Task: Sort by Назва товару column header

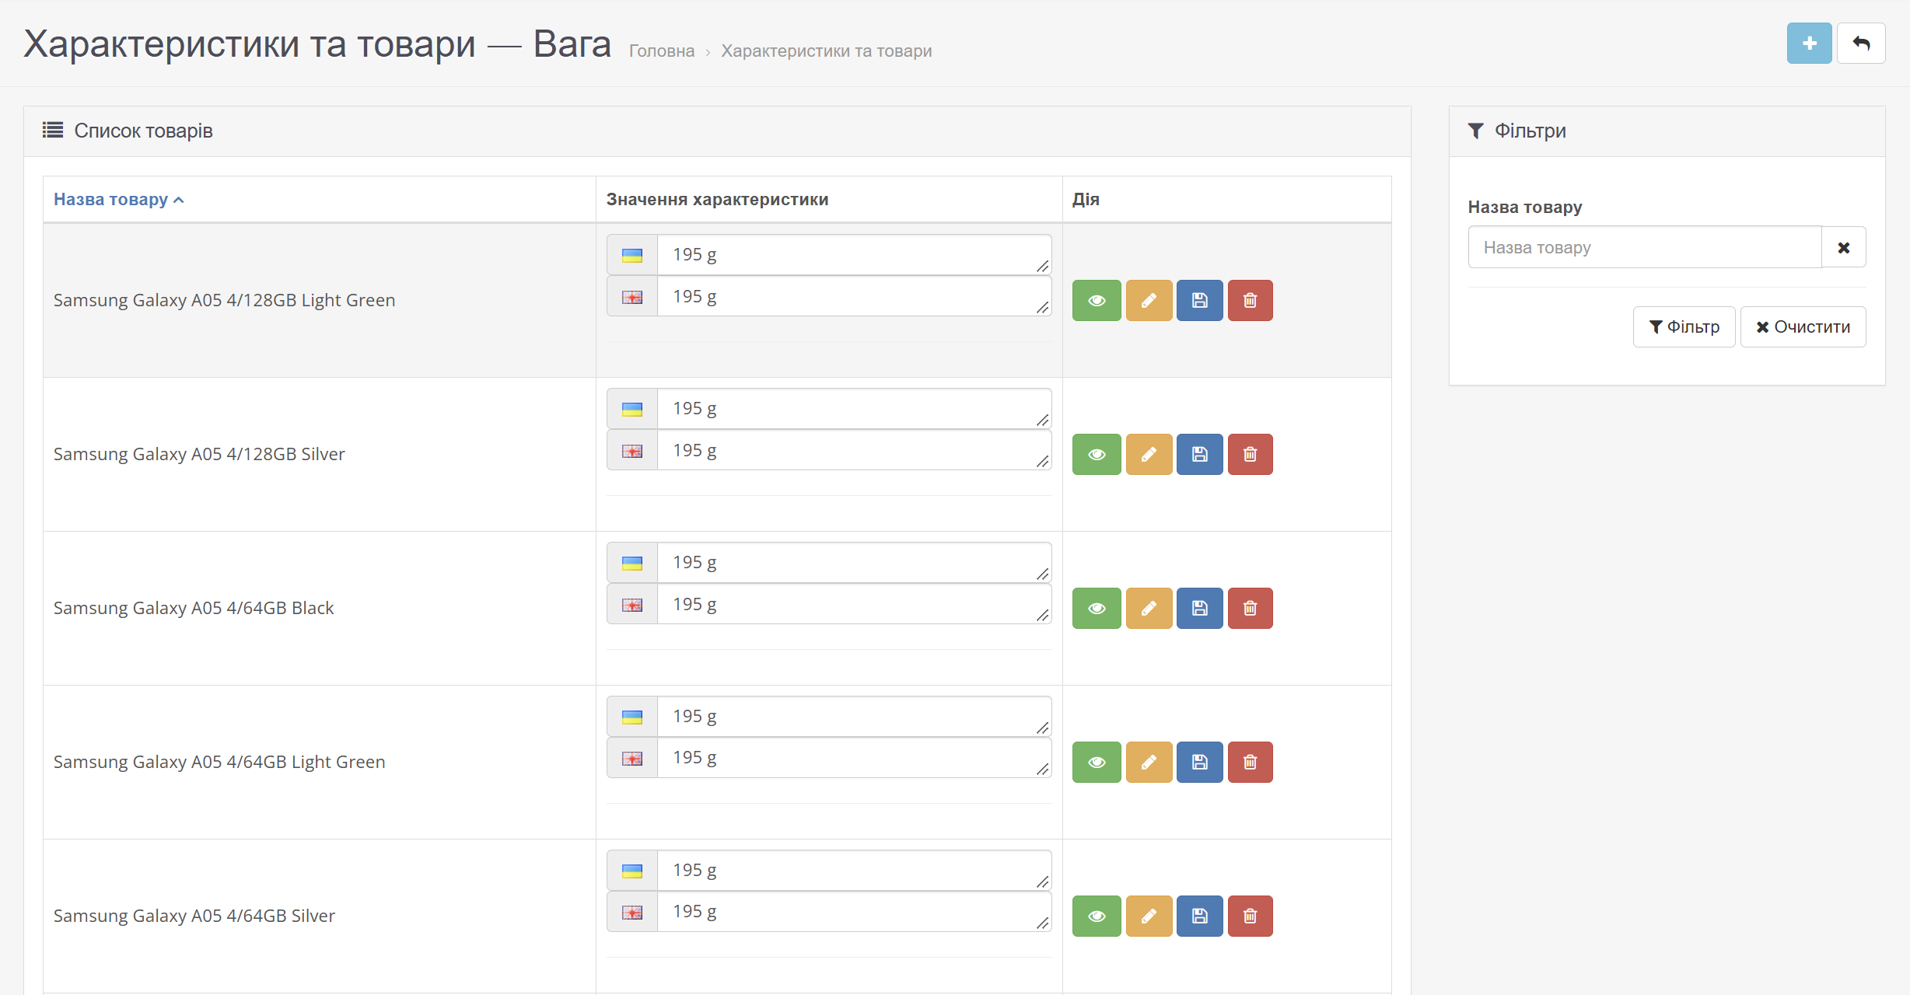Action: point(118,200)
